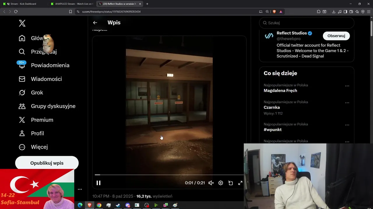
Task: Open Grupy dyskusyjne communities
Action: (47, 106)
